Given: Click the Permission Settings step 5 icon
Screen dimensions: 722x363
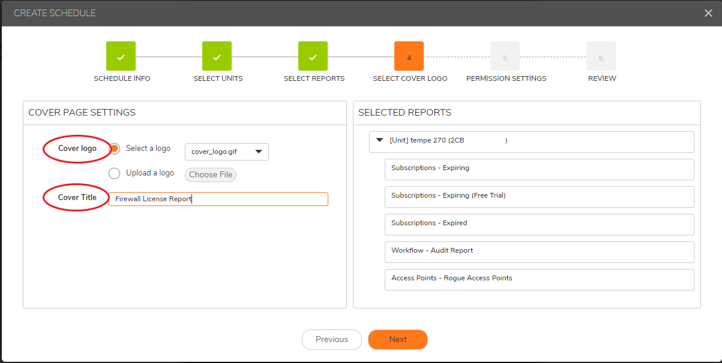Looking at the screenshot, I should (x=505, y=56).
